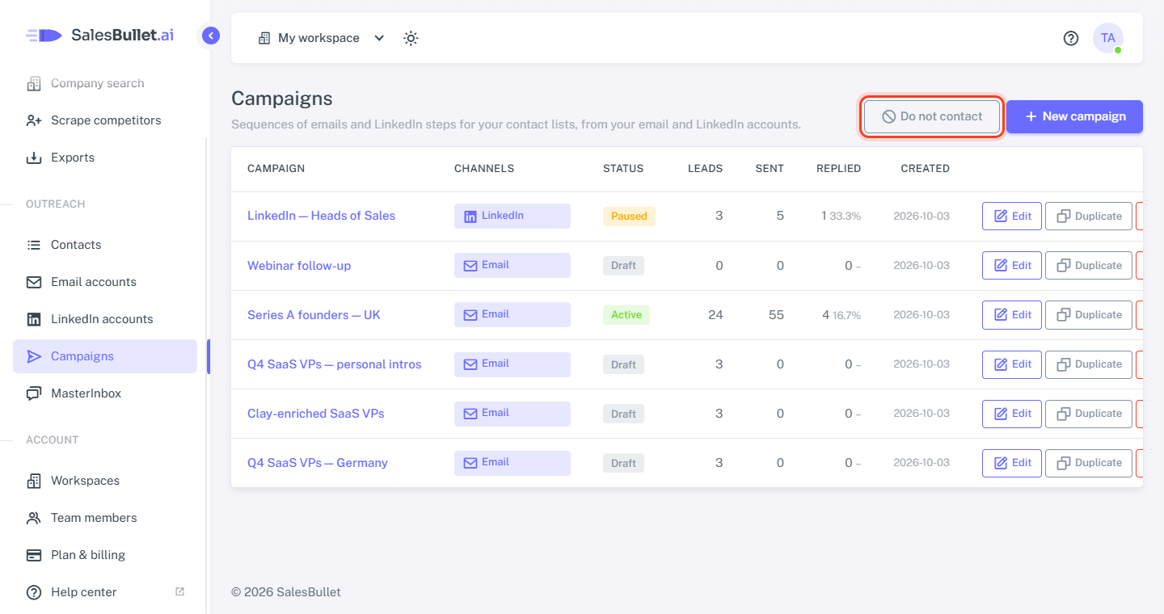Click the Paused status badge
The image size is (1164, 614).
coord(629,216)
